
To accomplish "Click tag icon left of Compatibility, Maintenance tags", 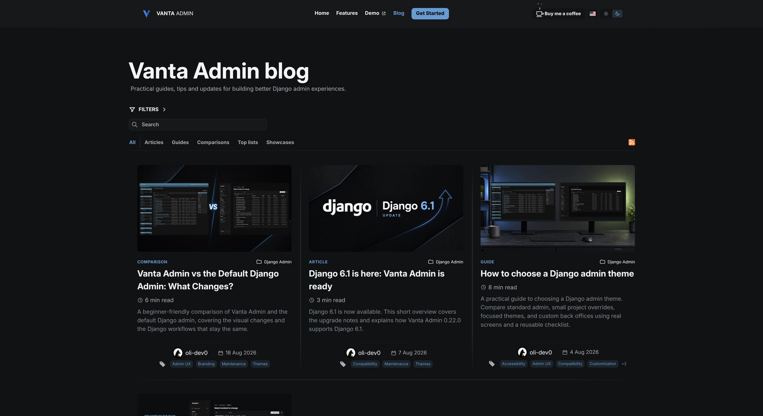I will click(x=343, y=364).
